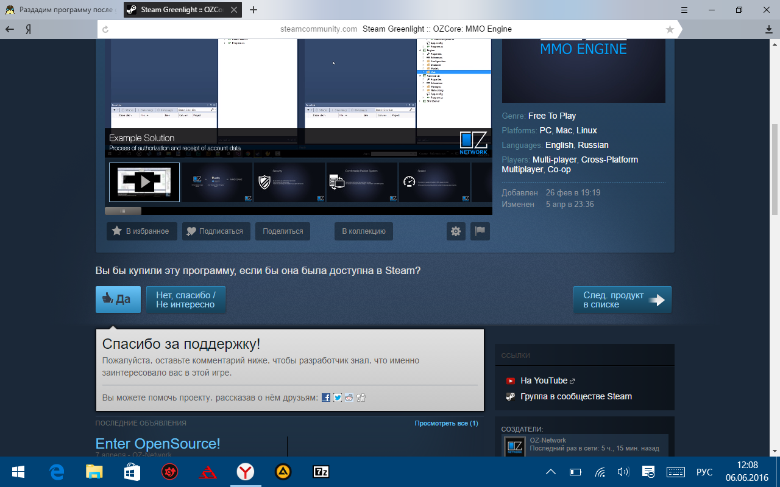This screenshot has height=487, width=780.
Task: Open a new browser tab
Action: 253,10
